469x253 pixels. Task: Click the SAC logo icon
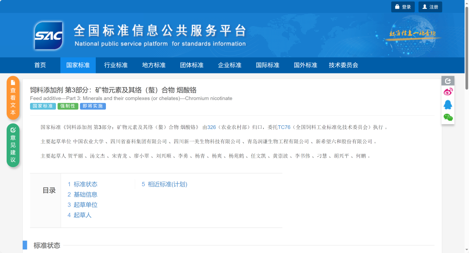coord(49,36)
